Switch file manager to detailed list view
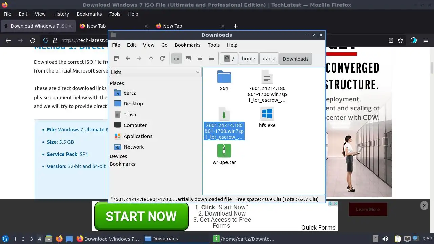This screenshot has height=244, width=434. pos(211,58)
